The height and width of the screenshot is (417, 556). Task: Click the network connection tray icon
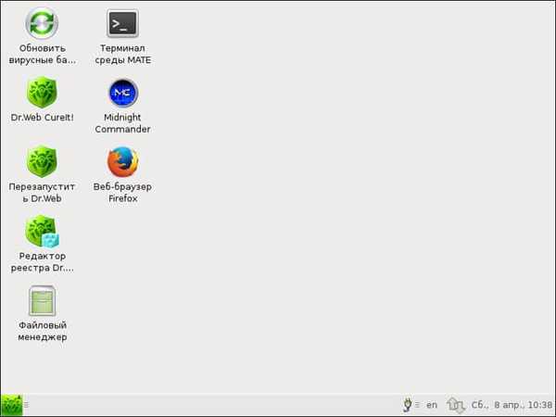(456, 405)
